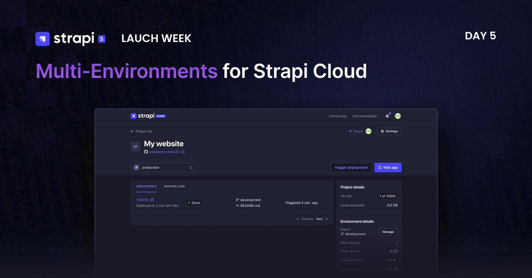Click the back arrow beside Project list
The height and width of the screenshot is (278, 532).
click(132, 131)
